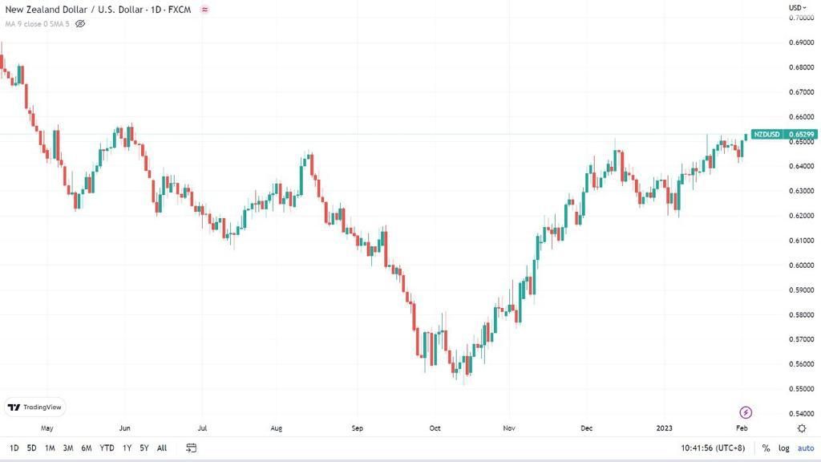821x462 pixels.
Task: Click the 0.62000 price axis label
Action: (802, 216)
